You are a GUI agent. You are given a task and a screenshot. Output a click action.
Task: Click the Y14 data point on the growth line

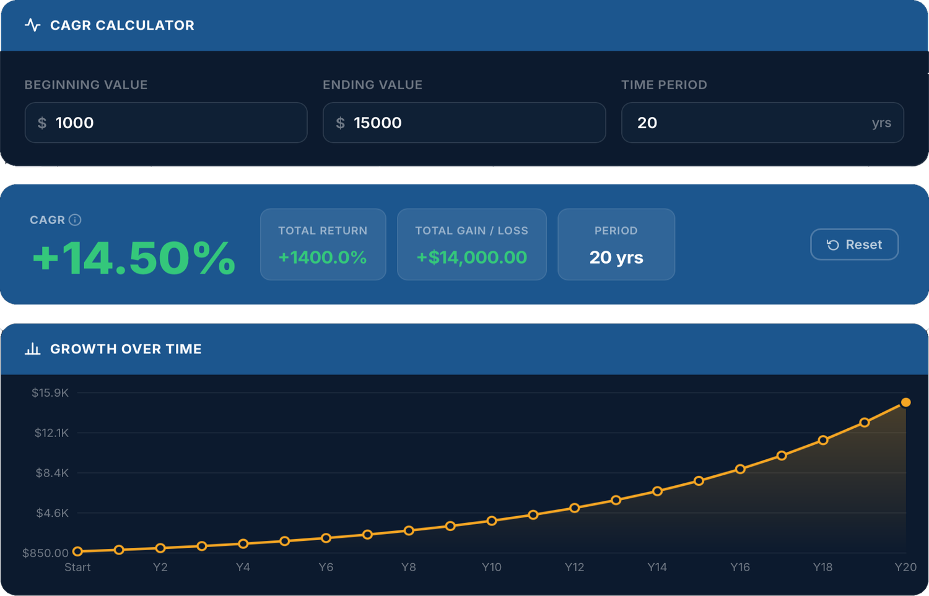(657, 491)
